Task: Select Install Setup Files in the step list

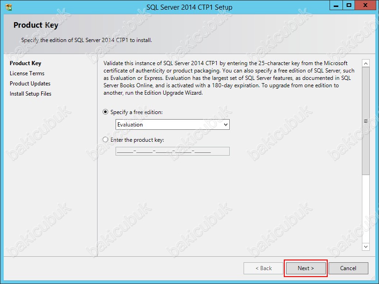Action: coord(31,94)
